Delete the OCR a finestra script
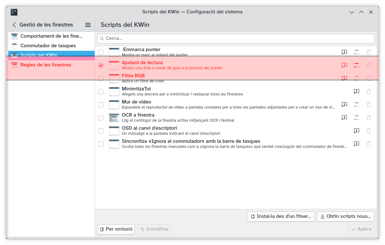This screenshot has width=385, height=245. (369, 118)
